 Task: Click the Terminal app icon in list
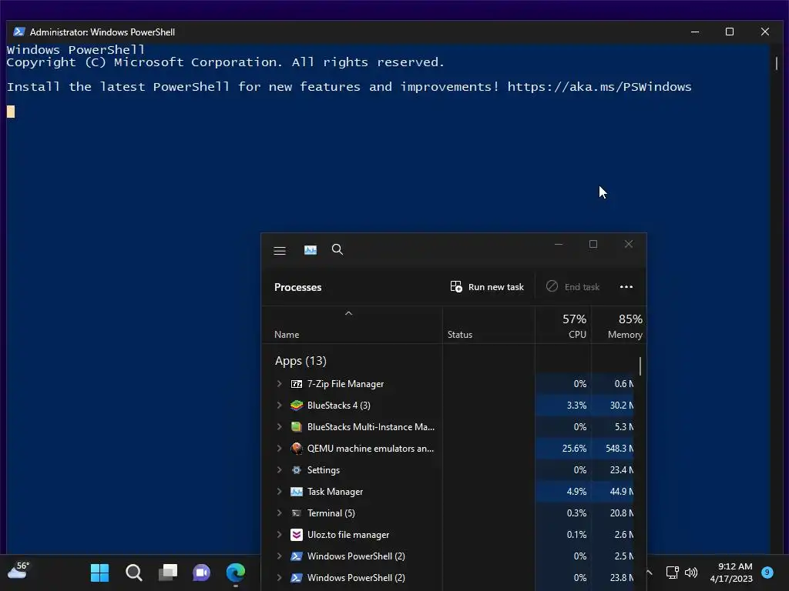pyautogui.click(x=297, y=513)
